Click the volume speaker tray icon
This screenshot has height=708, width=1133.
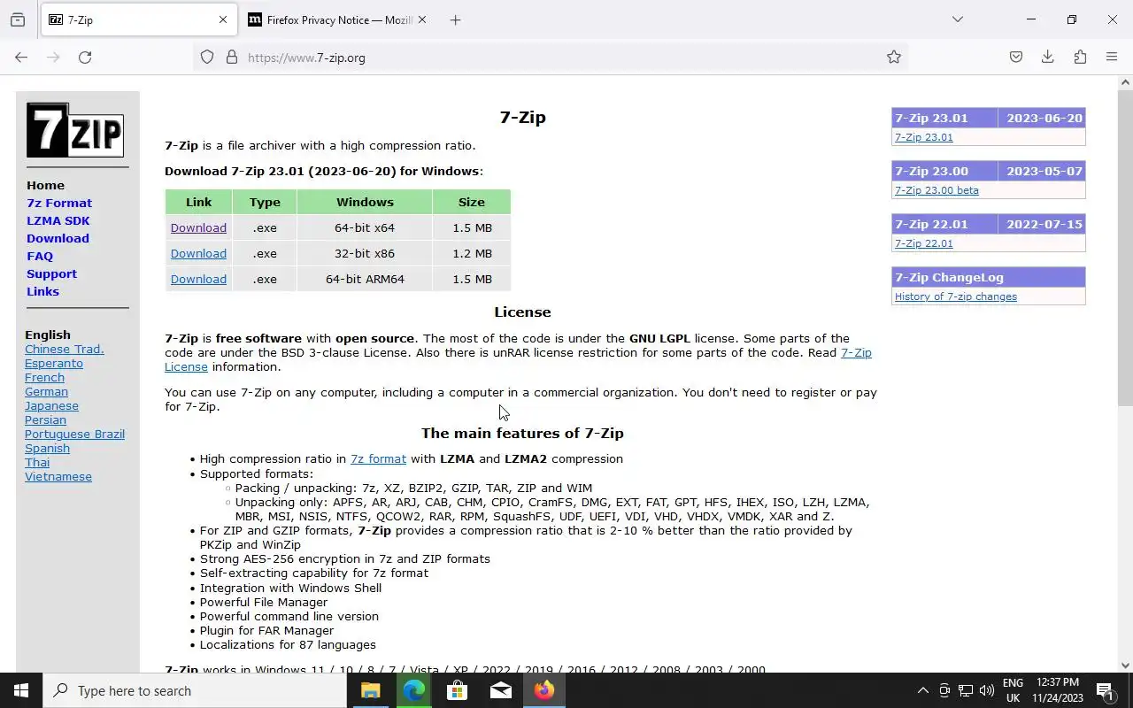(x=987, y=690)
